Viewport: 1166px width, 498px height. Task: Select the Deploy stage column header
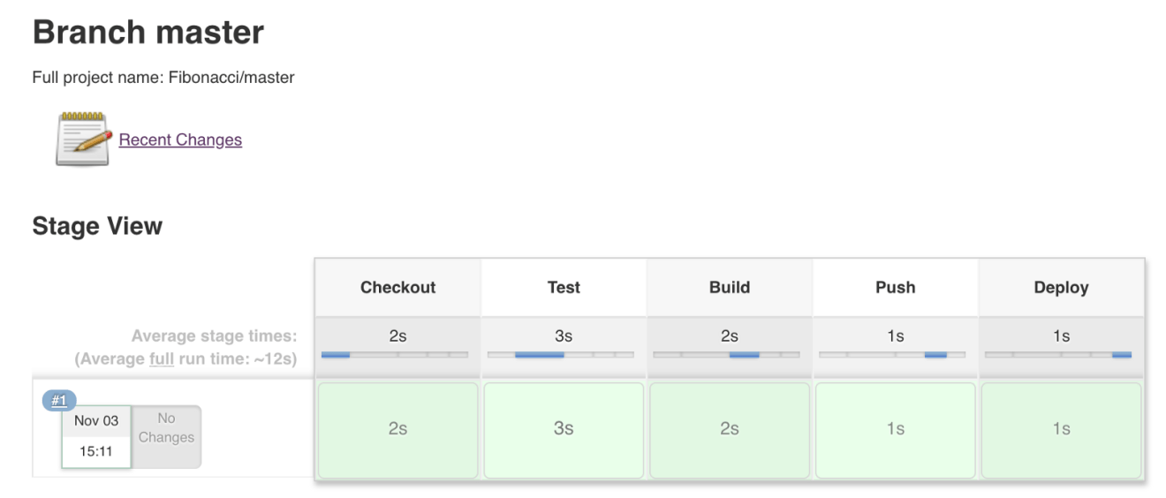1061,287
